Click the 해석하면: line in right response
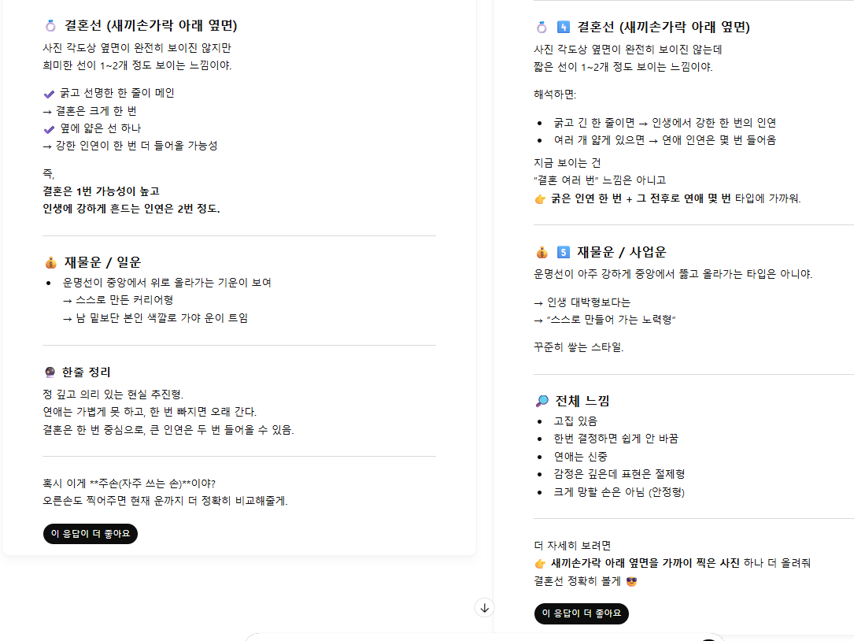This screenshot has height=641, width=854. pos(555,94)
